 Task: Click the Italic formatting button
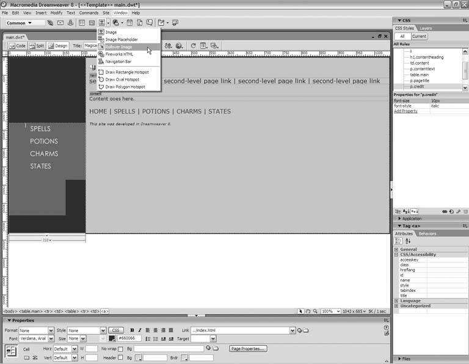140,330
